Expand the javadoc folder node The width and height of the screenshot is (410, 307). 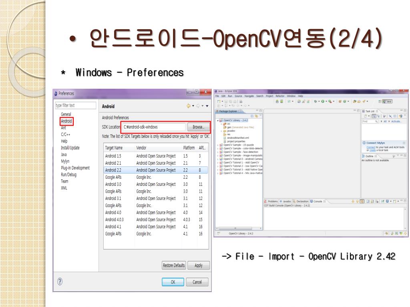tap(221, 131)
